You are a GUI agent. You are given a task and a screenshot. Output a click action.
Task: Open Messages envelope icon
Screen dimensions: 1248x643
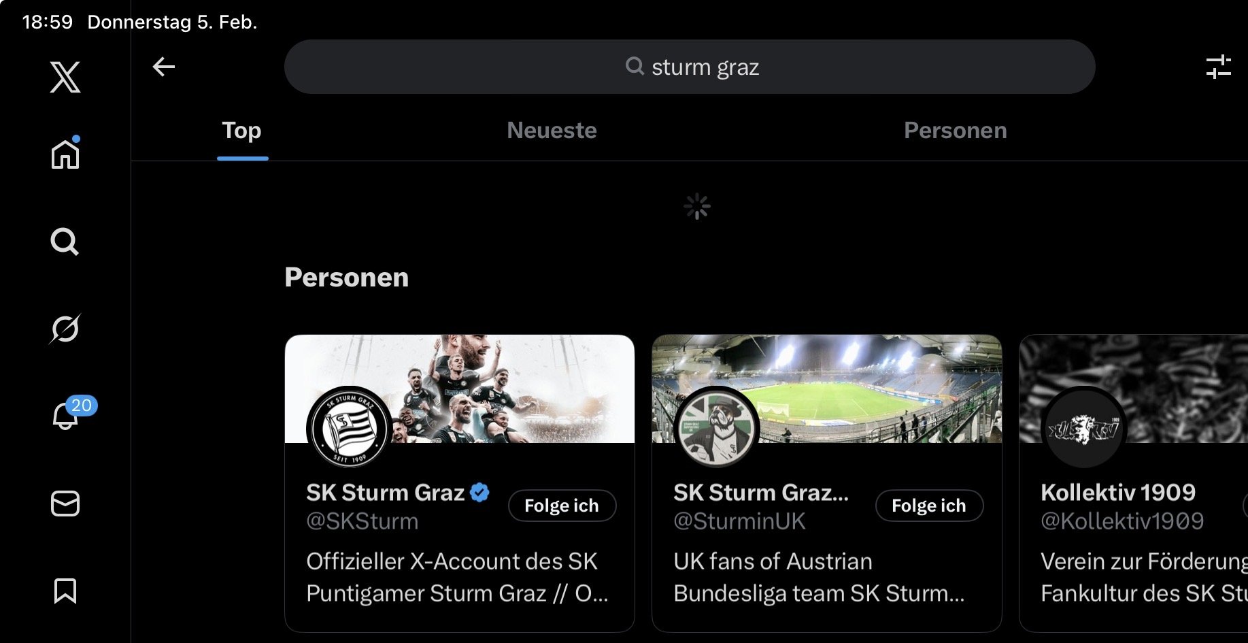click(x=65, y=504)
